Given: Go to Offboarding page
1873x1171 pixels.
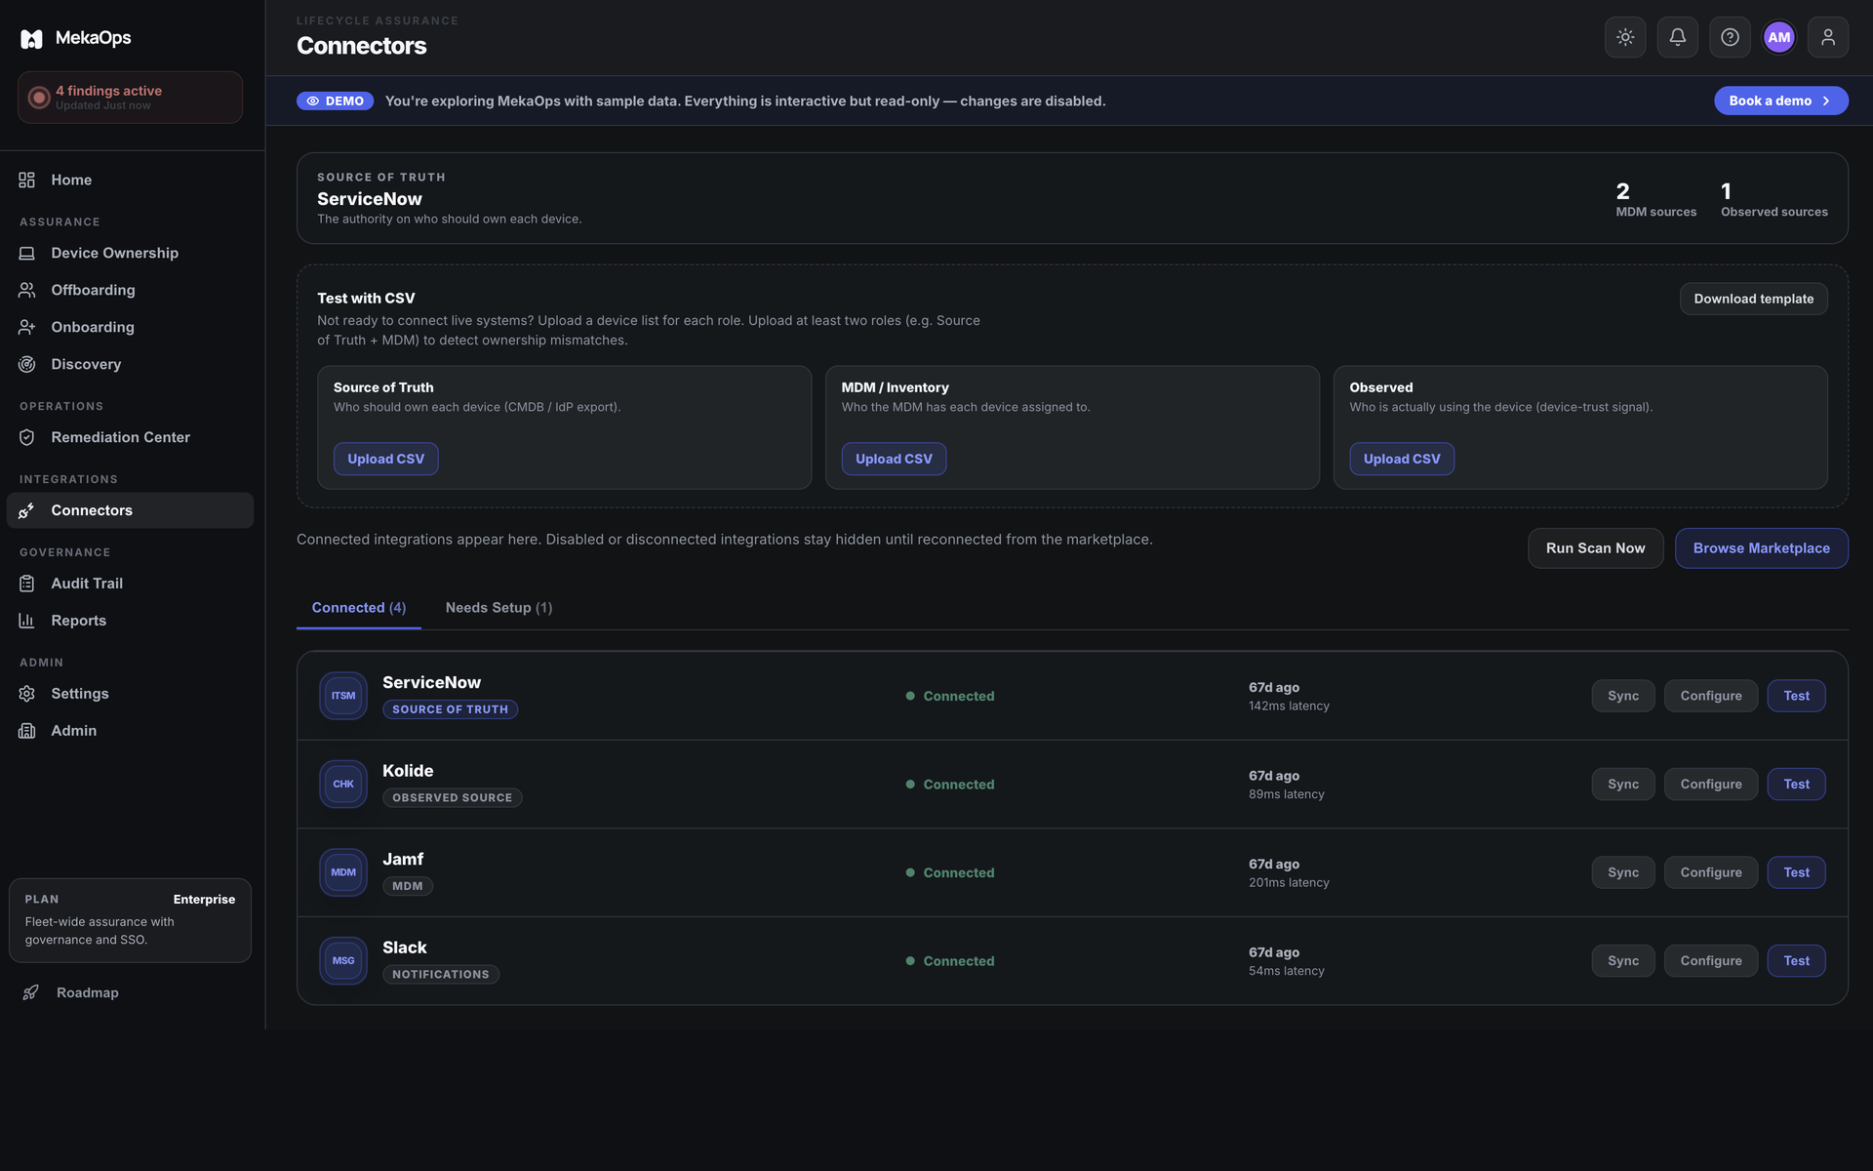Looking at the screenshot, I should pyautogui.click(x=130, y=290).
